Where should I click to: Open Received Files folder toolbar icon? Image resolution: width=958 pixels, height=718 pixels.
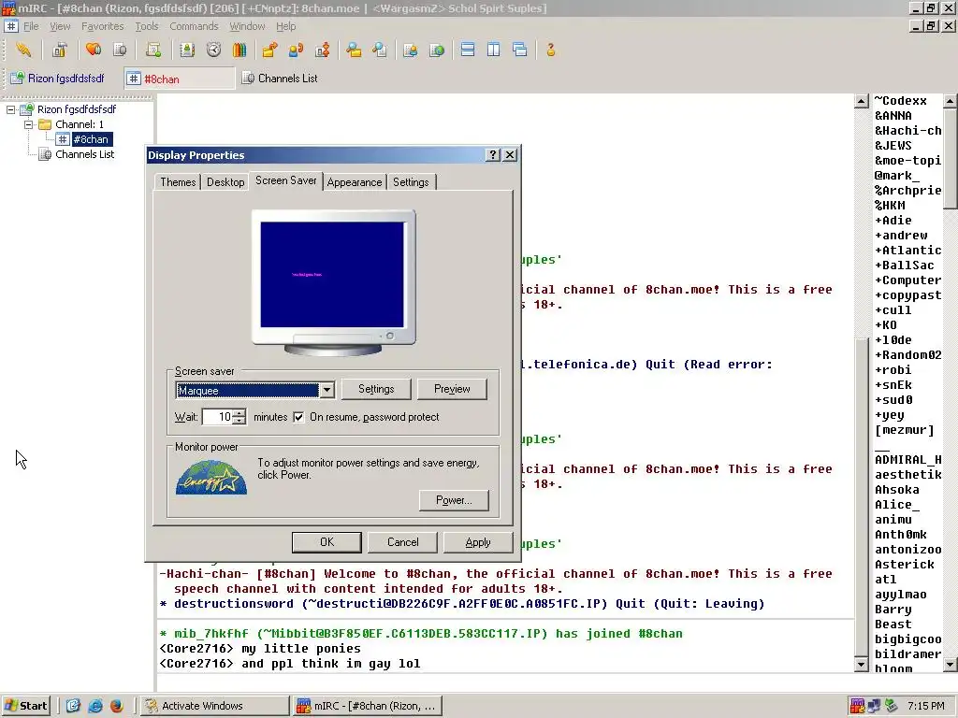pyautogui.click(x=354, y=50)
